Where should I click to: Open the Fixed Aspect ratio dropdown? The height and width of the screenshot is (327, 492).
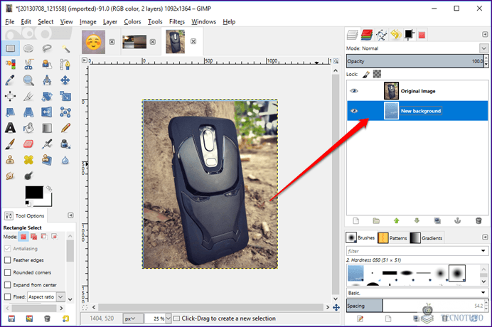point(61,296)
